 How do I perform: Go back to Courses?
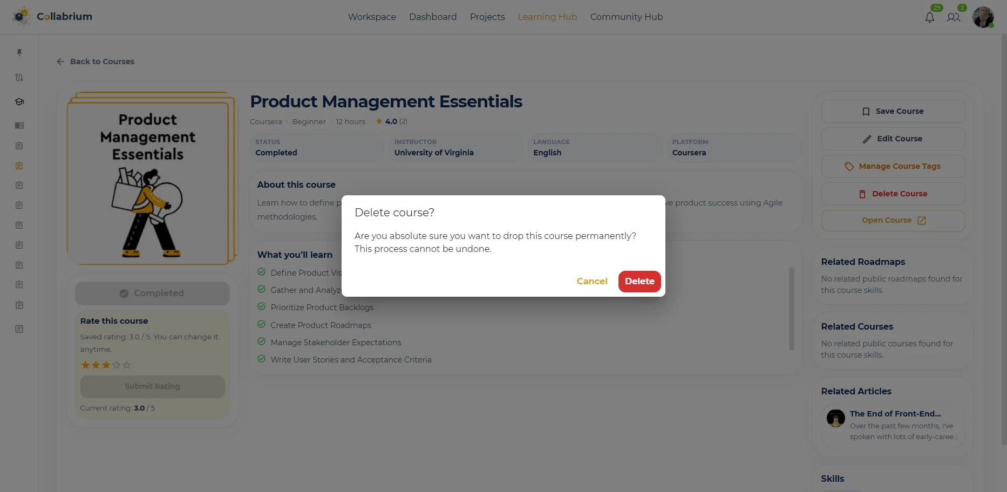(x=96, y=61)
